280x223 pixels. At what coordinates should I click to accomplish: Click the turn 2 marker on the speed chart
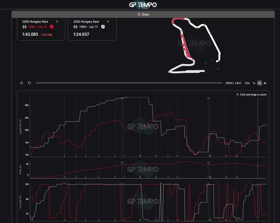tap(65, 156)
